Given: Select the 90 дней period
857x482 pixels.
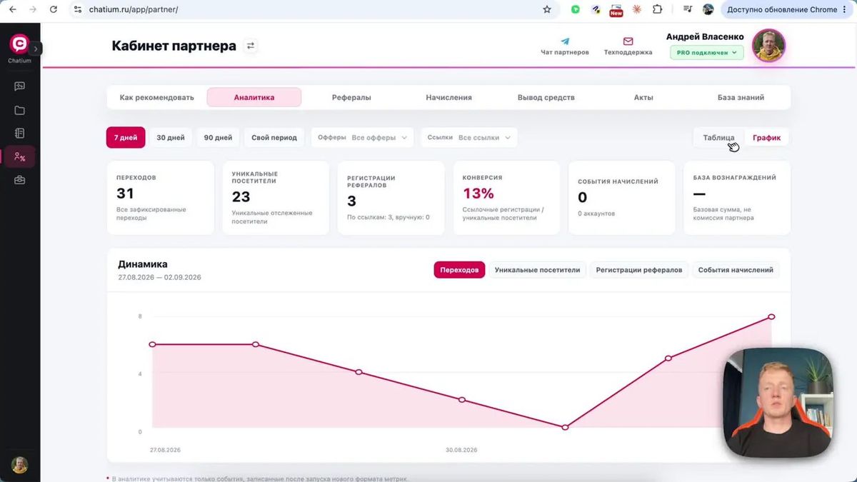Looking at the screenshot, I should (218, 138).
